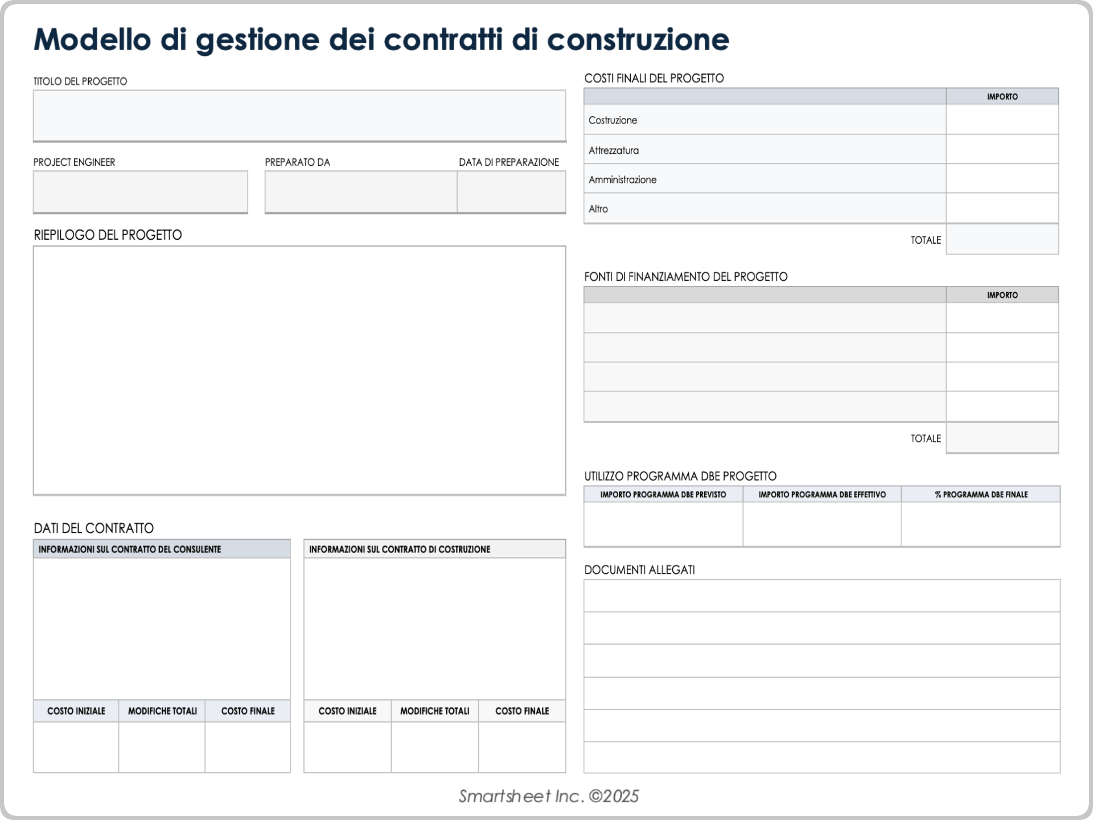This screenshot has width=1093, height=820.
Task: Select the consultant Costo Iniziale cell
Action: tap(76, 747)
